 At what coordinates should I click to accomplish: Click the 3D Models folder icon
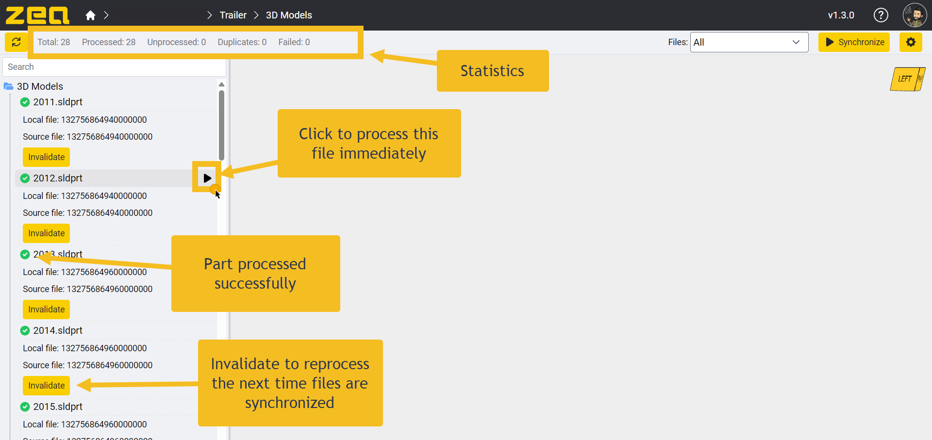(8, 86)
